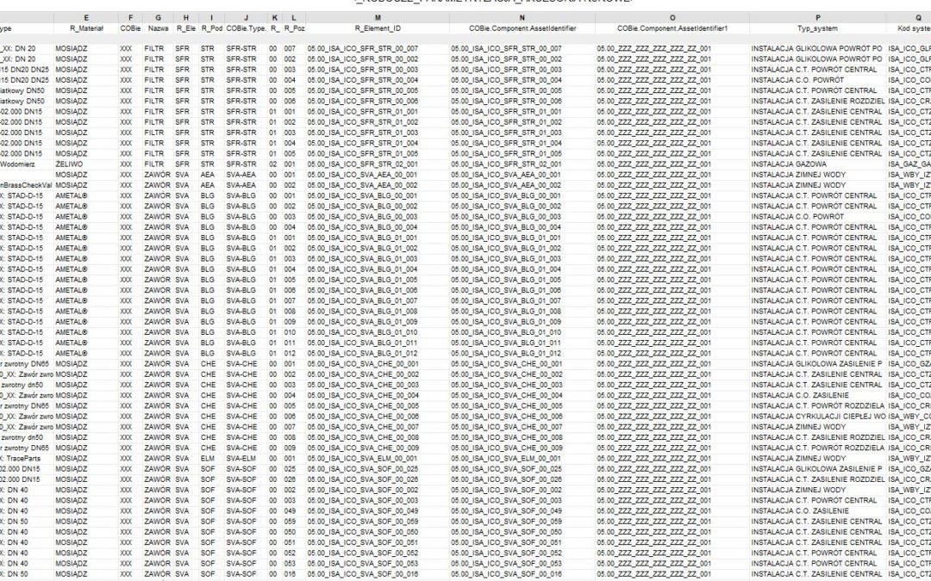The height and width of the screenshot is (581, 931).
Task: Click the COBie.Component.AssetIdentifier1 header cell
Action: pos(672,28)
